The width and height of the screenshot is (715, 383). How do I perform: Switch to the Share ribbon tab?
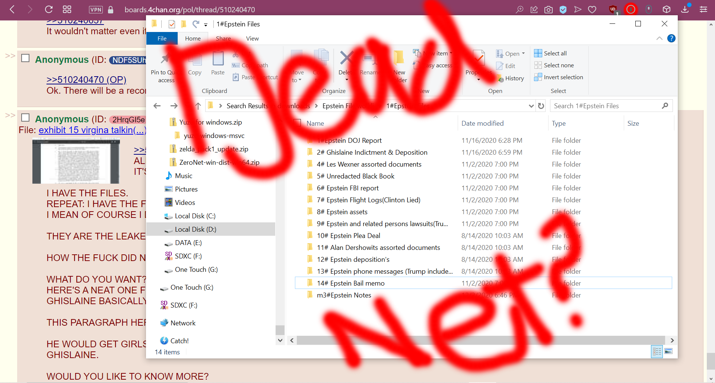click(x=223, y=38)
